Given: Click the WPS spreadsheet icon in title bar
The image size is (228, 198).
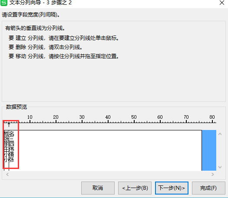Looking at the screenshot, I should [4, 3].
